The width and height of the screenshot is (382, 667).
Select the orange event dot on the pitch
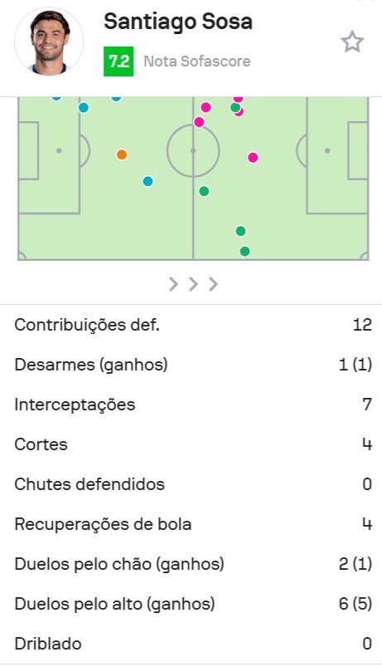[122, 154]
